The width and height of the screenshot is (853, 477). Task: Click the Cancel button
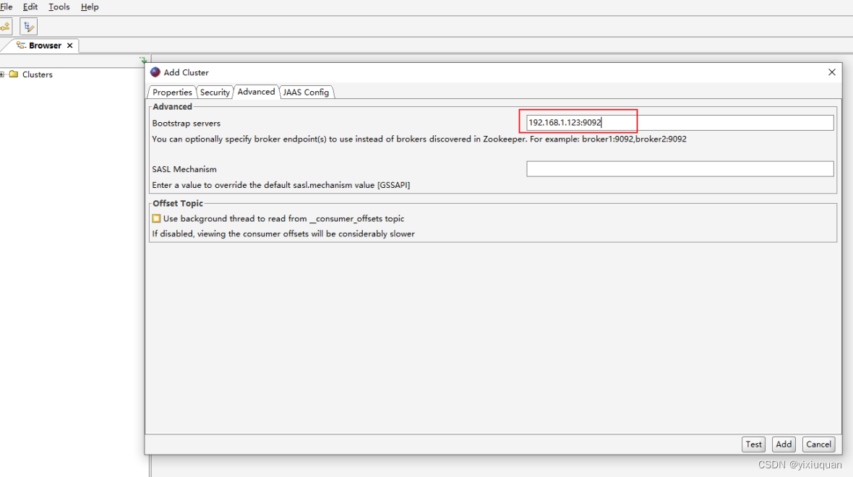click(818, 444)
